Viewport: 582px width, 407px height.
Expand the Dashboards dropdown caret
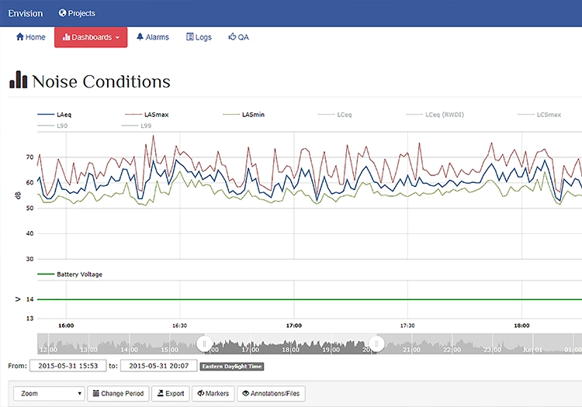(117, 37)
